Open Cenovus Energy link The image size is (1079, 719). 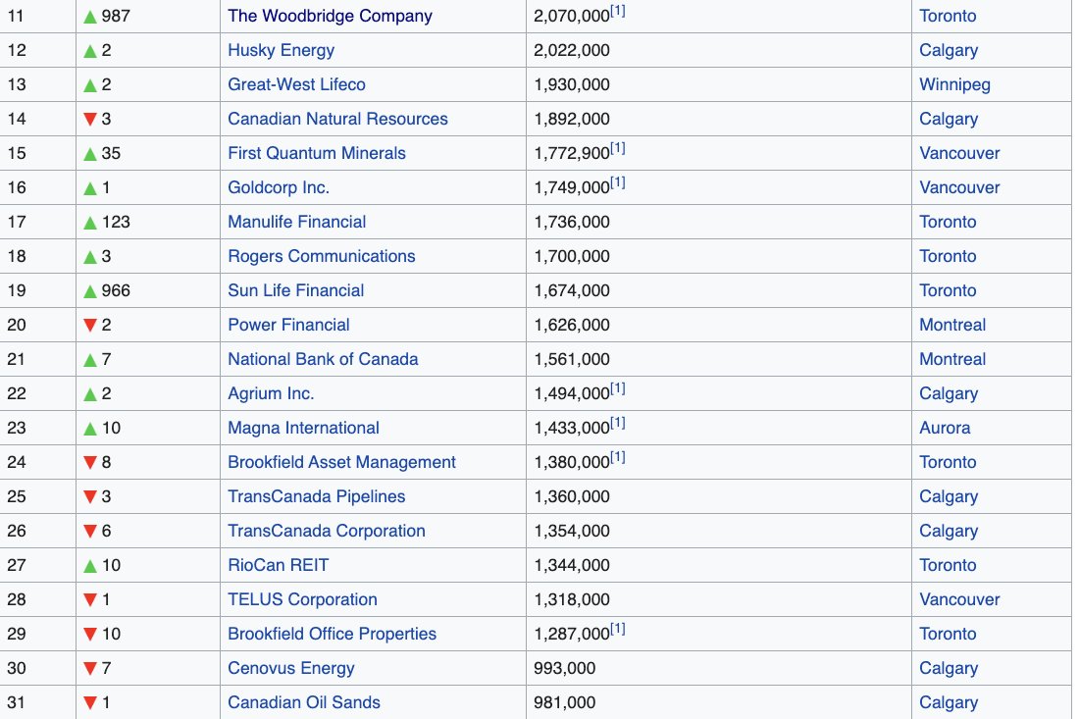pos(291,669)
